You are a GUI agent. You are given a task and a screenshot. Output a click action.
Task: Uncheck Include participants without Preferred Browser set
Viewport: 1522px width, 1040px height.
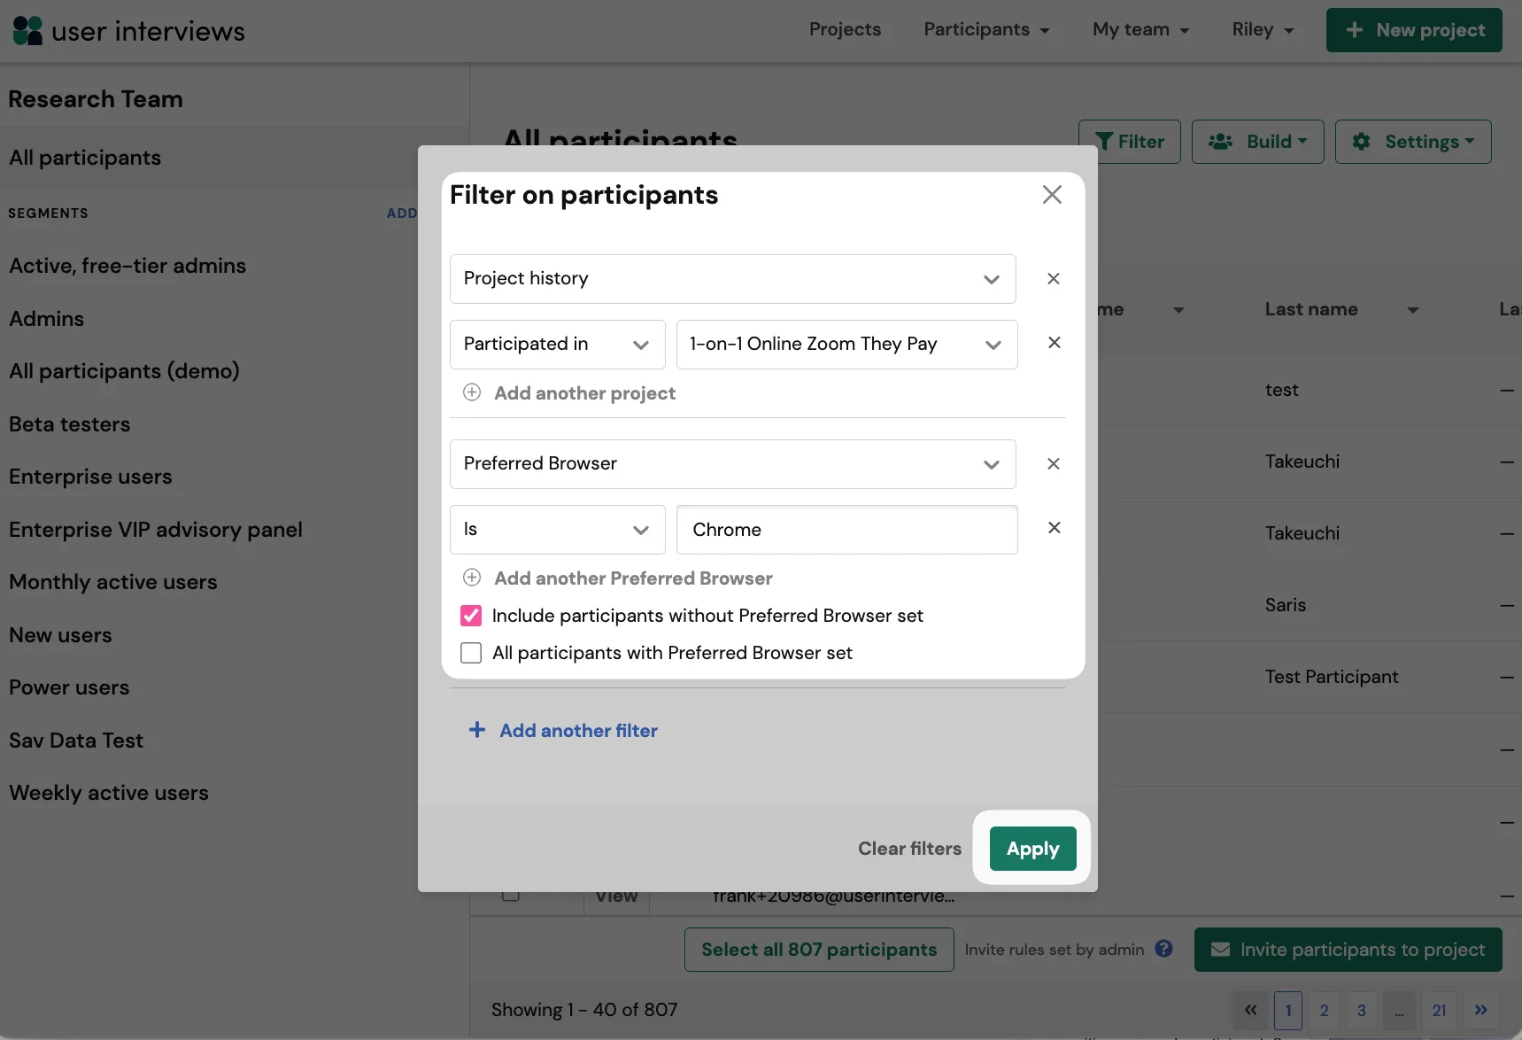(471, 616)
